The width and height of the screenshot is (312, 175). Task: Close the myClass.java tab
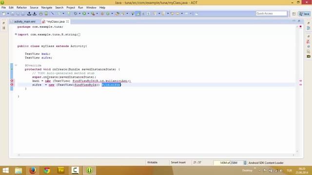pos(67,21)
